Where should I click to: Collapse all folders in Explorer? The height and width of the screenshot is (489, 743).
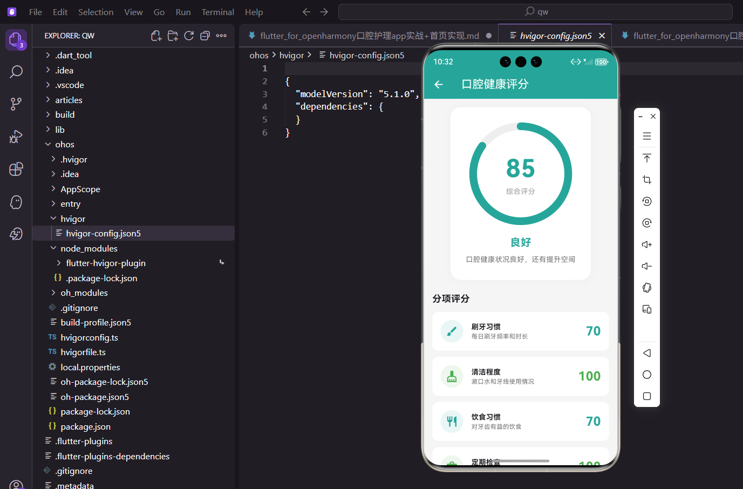click(x=205, y=36)
